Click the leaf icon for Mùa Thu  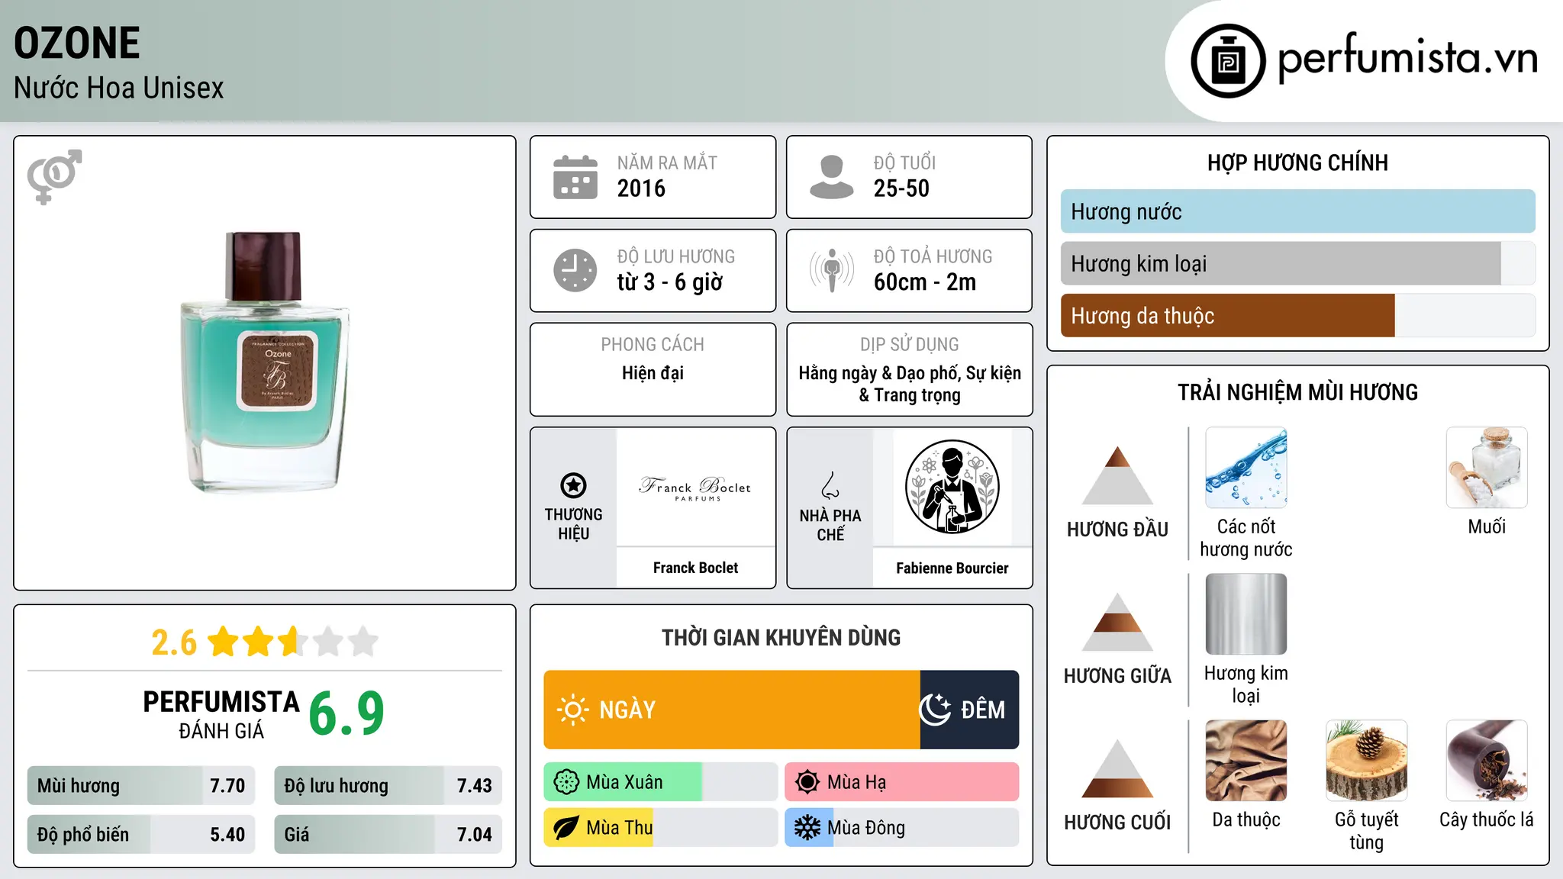(x=566, y=828)
